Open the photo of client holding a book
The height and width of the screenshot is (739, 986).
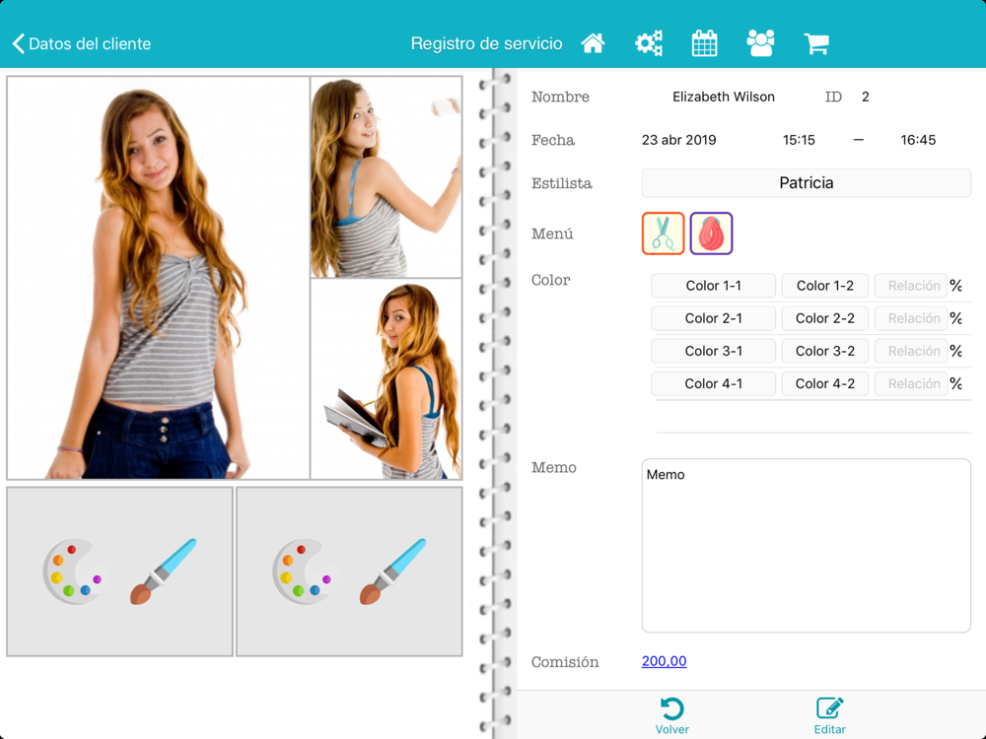(387, 379)
